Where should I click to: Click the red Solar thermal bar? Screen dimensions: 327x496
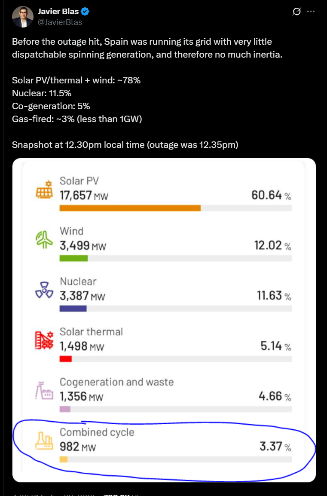(x=65, y=359)
